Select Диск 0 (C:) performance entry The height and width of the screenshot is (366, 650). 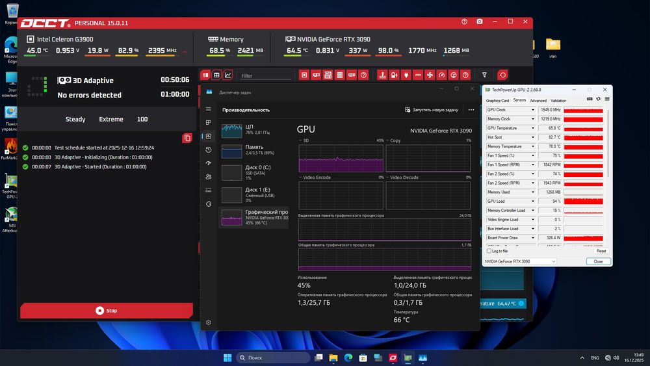(253, 172)
